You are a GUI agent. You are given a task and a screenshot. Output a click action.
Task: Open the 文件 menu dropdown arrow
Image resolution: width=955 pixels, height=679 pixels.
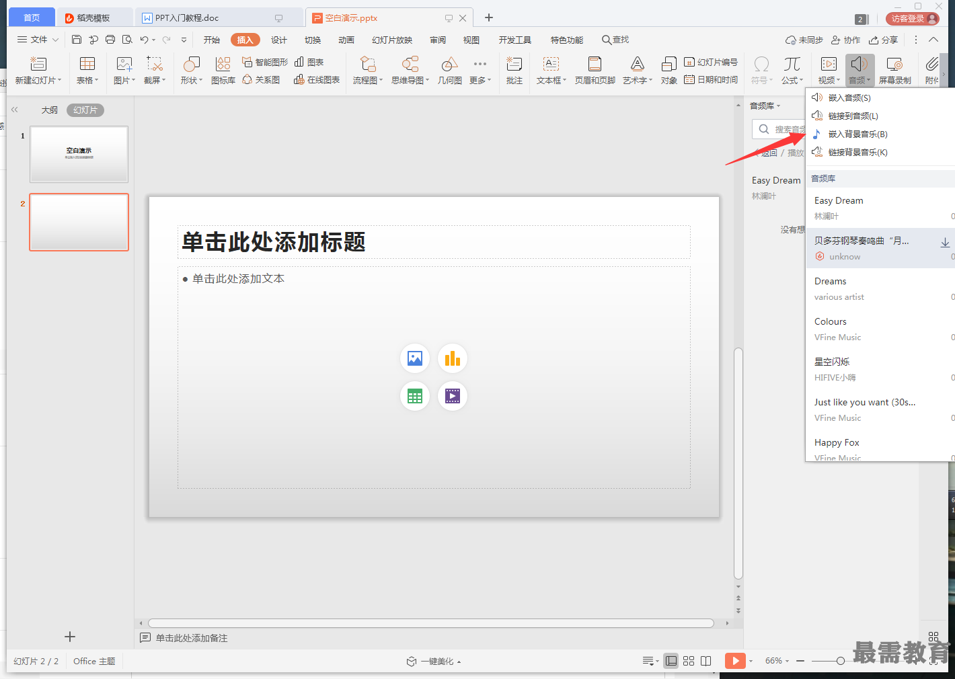[x=55, y=40]
